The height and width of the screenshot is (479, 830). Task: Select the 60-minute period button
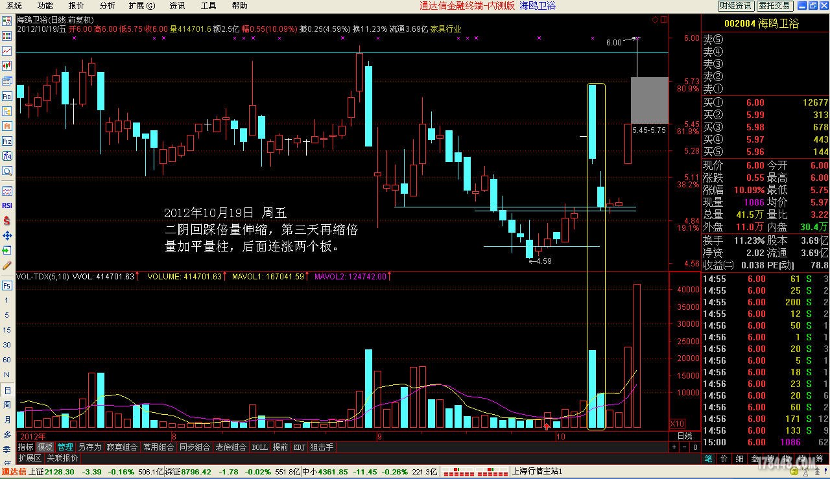coord(7,360)
